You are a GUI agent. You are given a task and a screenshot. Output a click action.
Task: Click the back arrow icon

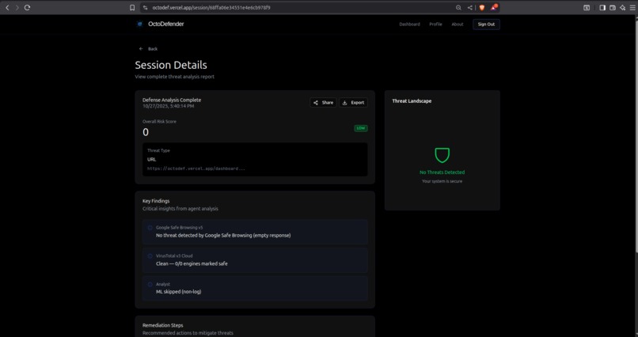point(141,49)
